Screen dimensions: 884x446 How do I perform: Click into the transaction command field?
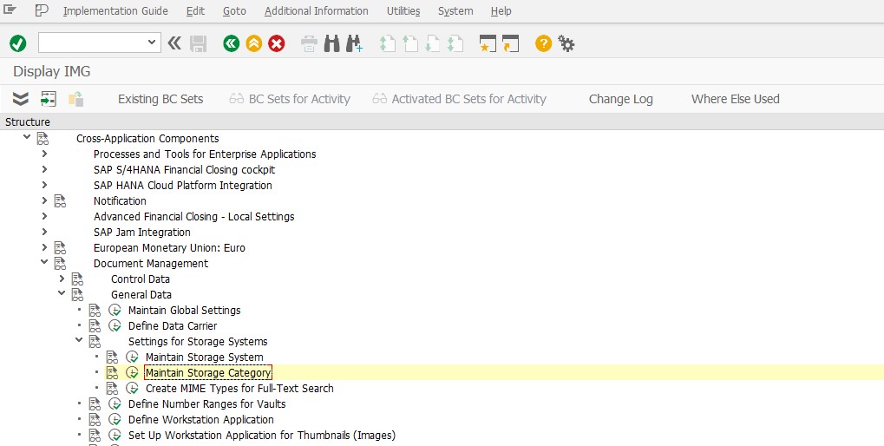coord(91,43)
